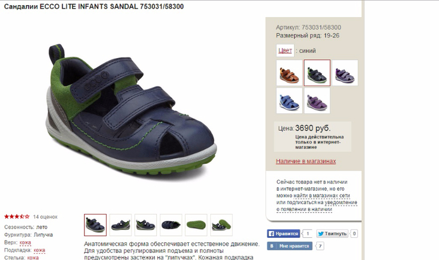
Task: Select the brown sandal color variant
Action: [289, 73]
